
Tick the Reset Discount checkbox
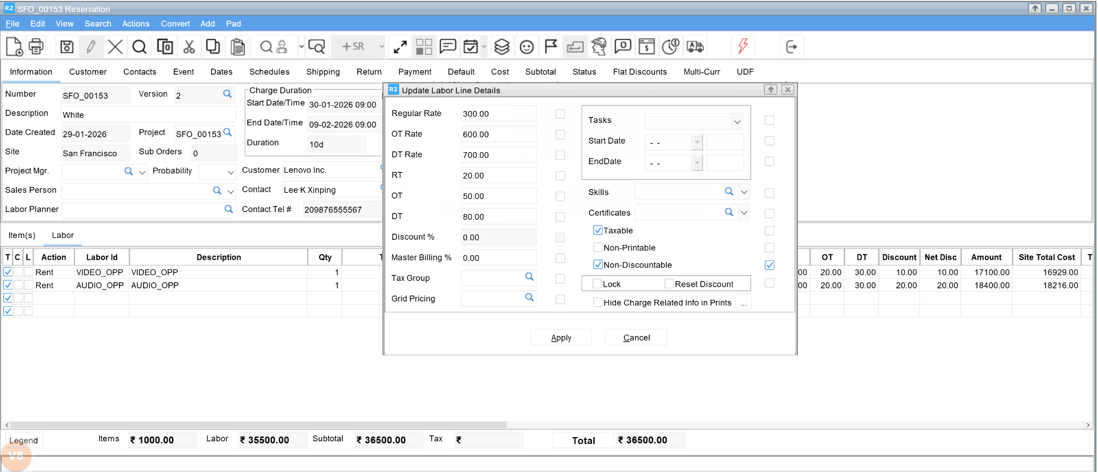(669, 284)
